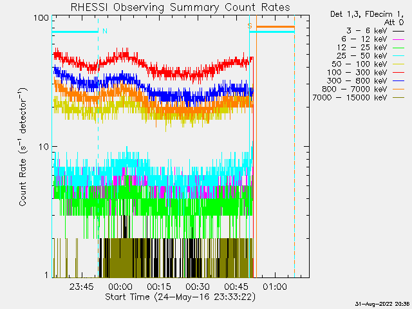Click the 'Att 0' attenuator label

tap(394, 23)
